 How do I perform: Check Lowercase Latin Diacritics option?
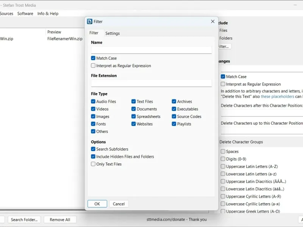click(x=223, y=189)
